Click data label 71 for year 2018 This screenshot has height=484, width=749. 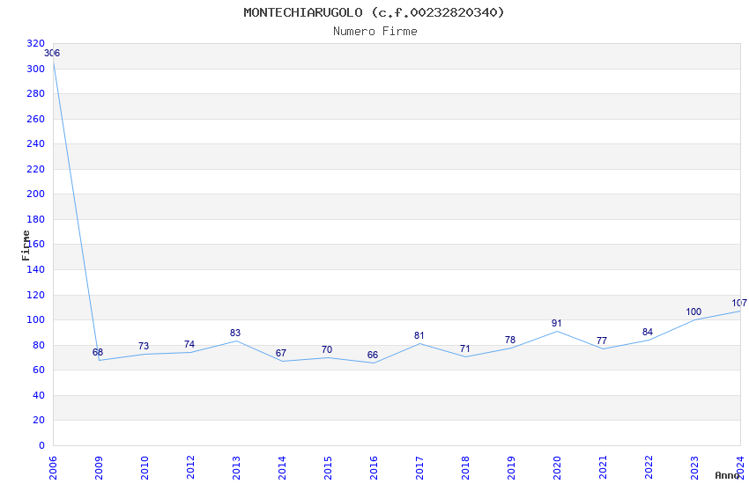click(464, 348)
